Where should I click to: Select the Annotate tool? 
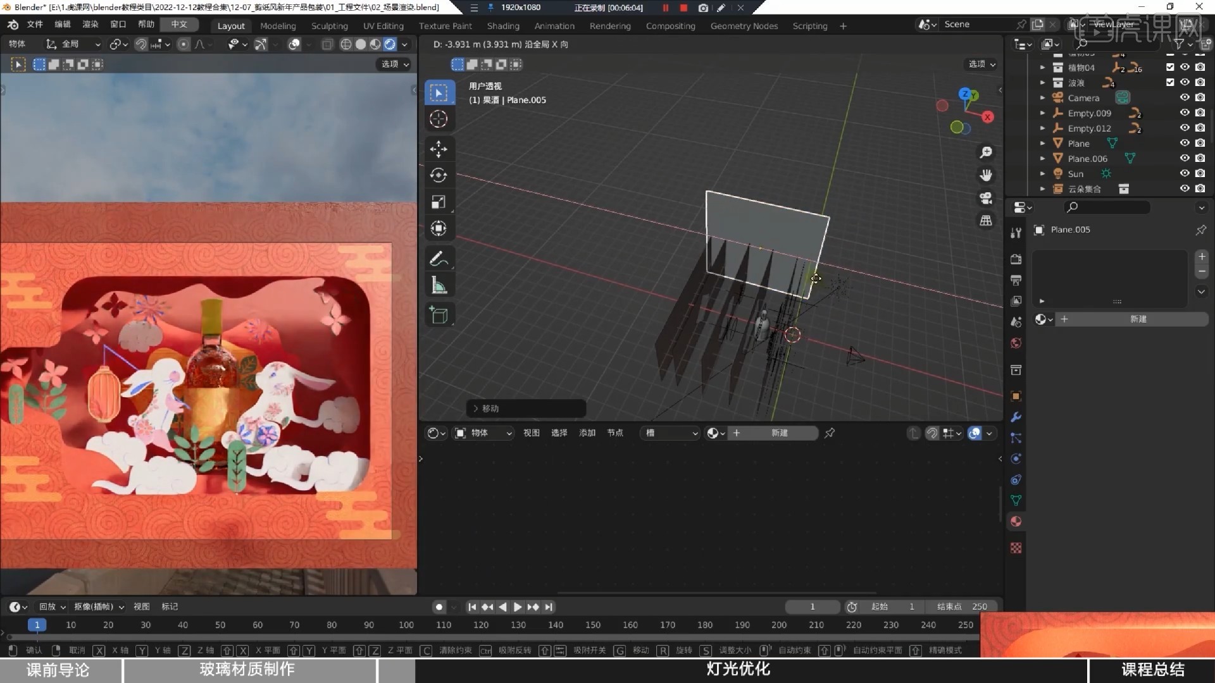(x=439, y=259)
